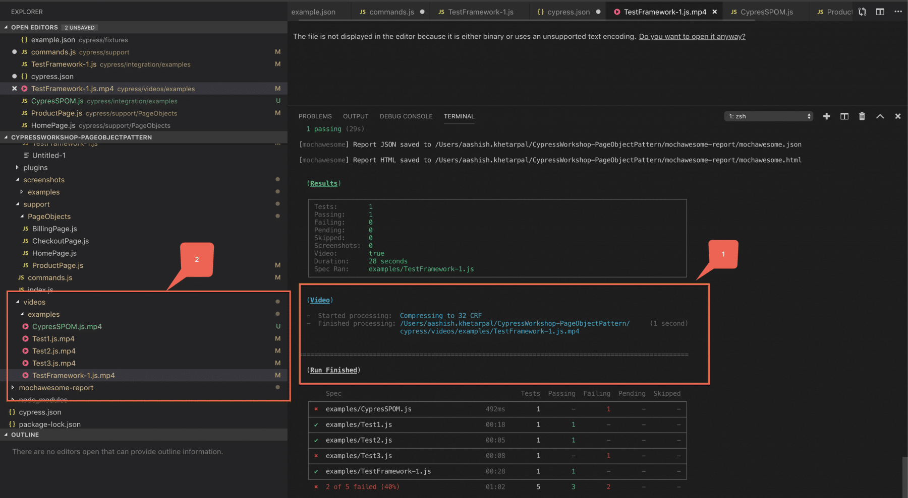Open commands.js in the support tree
This screenshot has height=498, width=908.
tap(50, 277)
